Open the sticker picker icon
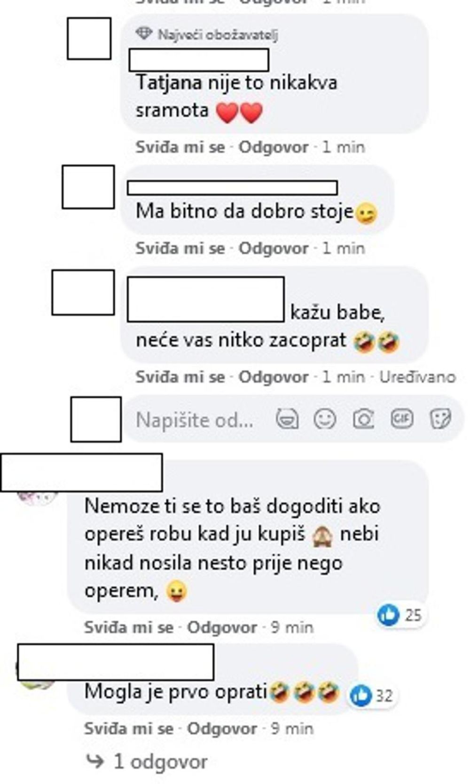The image size is (470, 784). coord(440,419)
